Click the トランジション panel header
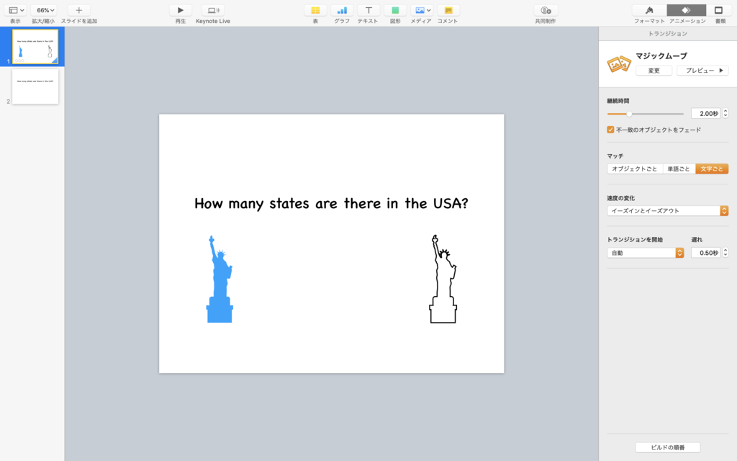 (x=667, y=33)
